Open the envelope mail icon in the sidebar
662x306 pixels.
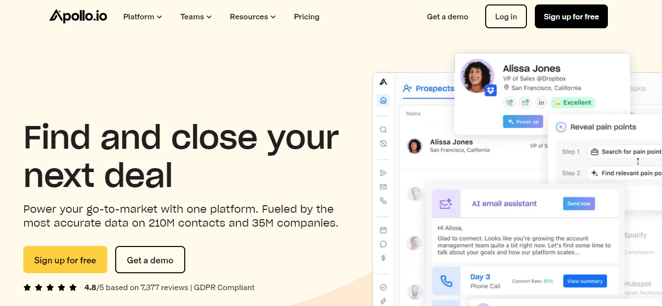383,187
